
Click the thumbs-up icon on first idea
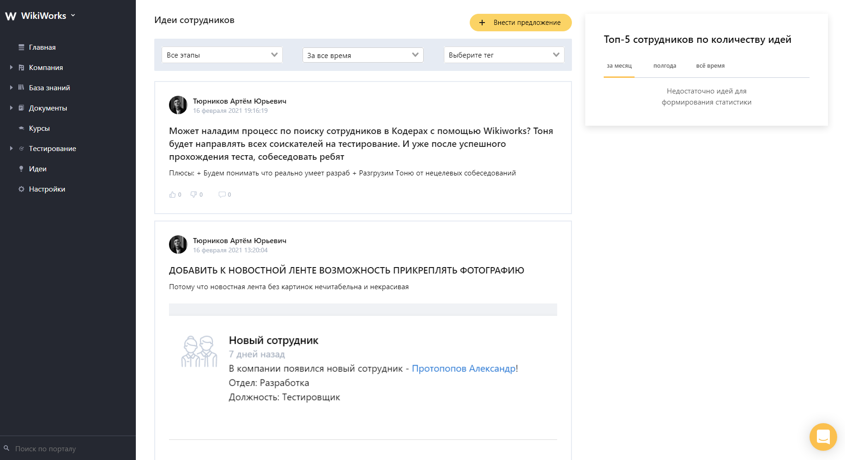173,195
